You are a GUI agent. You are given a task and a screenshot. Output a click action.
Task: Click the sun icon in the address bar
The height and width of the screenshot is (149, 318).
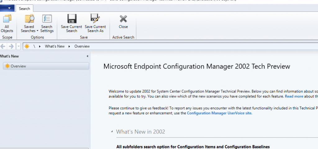point(27,46)
